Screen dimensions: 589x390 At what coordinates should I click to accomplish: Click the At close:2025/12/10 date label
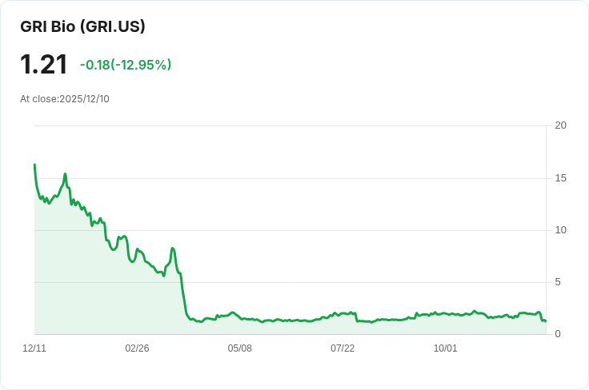pos(65,99)
